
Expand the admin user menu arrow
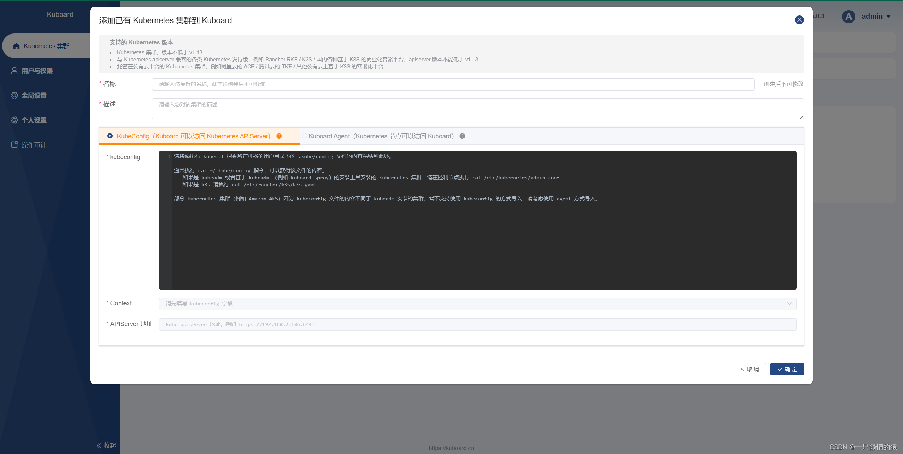889,17
